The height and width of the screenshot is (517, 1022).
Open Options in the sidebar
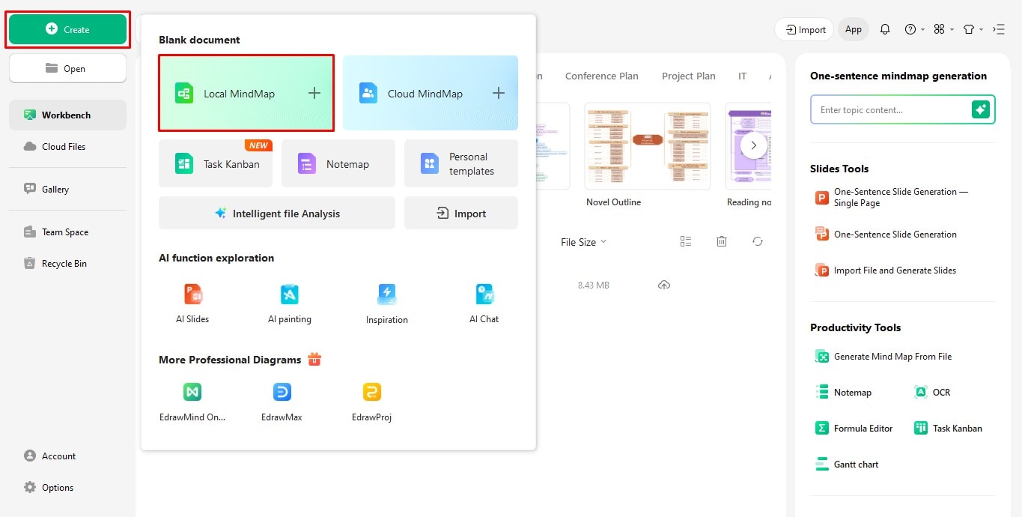[x=49, y=487]
